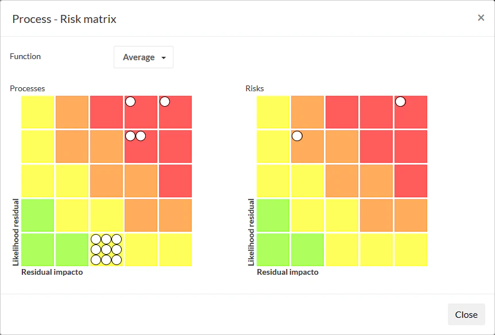495x335 pixels.
Task: Click the circle in Risks orange cell
Action: pos(297,136)
